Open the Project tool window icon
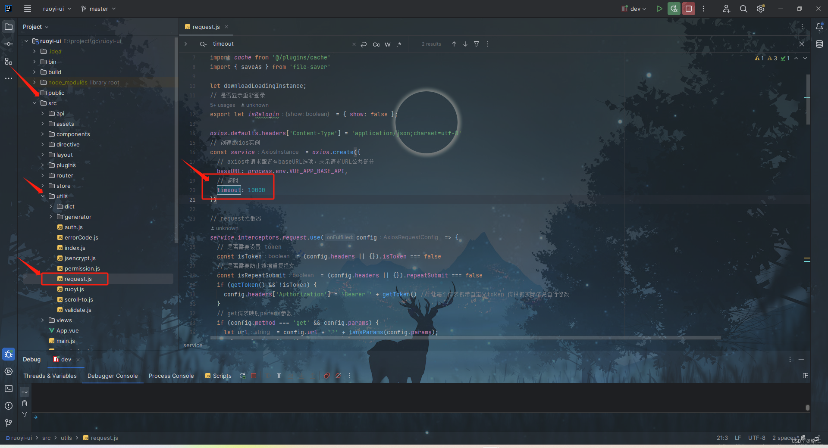Image resolution: width=828 pixels, height=448 pixels. point(9,27)
